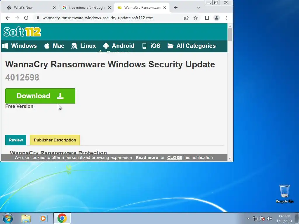The height and width of the screenshot is (224, 299).
Task: Show hidden tray icons arrow
Action: 248,218
